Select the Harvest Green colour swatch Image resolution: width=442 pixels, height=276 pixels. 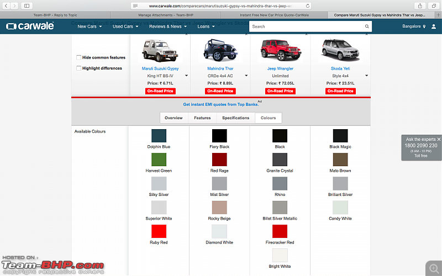pyautogui.click(x=159, y=160)
